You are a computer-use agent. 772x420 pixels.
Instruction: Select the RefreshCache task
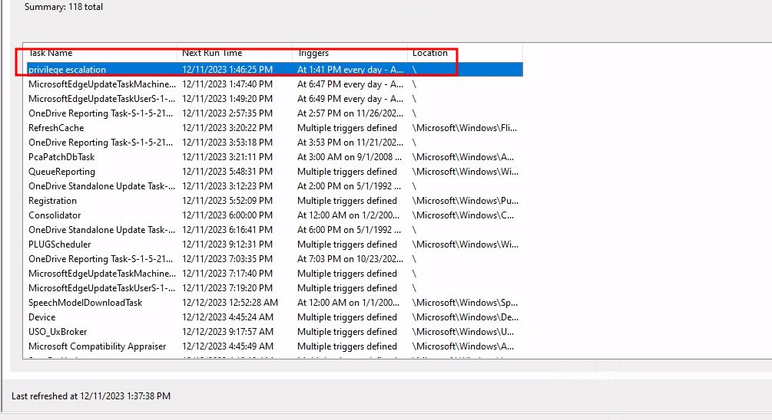56,128
